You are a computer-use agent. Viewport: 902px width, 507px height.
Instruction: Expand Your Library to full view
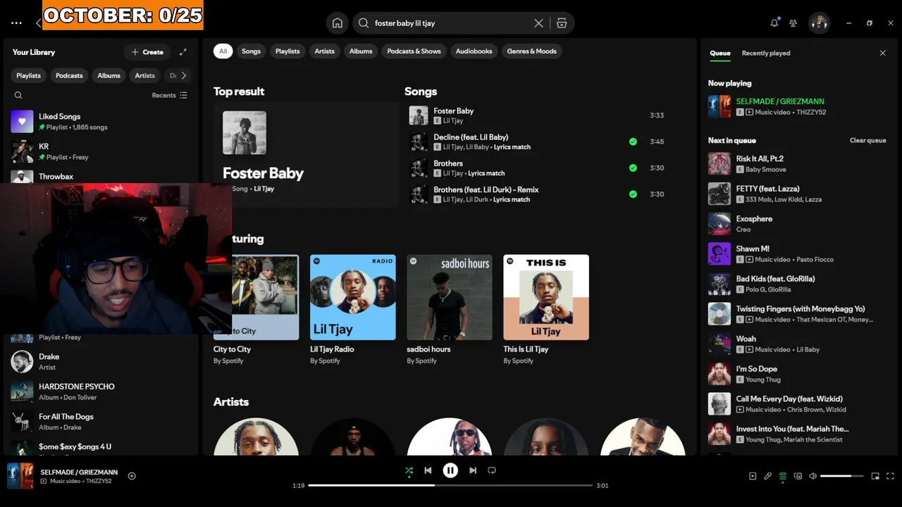[x=183, y=52]
